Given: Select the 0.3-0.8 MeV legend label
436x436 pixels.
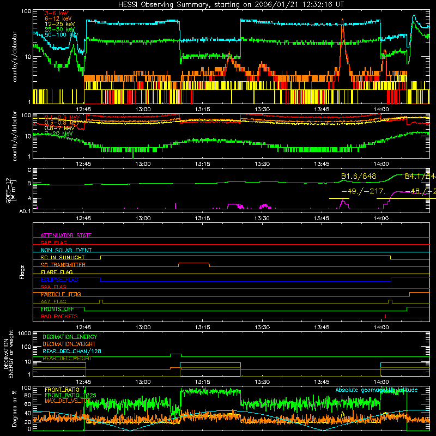Looking at the screenshot, I should tap(62, 123).
